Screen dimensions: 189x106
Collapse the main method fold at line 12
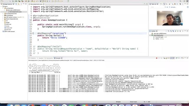pyautogui.click(x=32, y=24)
